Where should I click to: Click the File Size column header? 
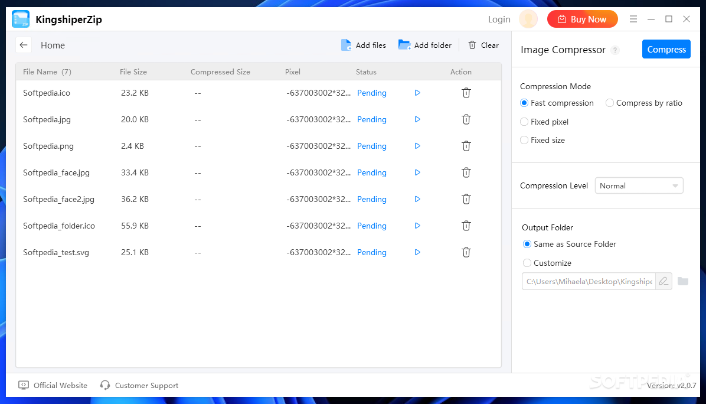point(133,71)
